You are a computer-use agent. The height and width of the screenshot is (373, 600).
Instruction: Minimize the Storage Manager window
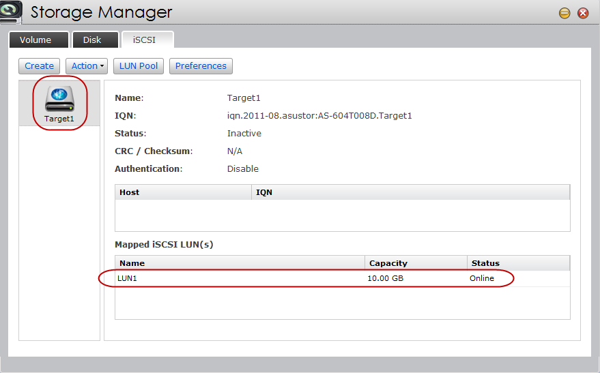[x=564, y=14]
